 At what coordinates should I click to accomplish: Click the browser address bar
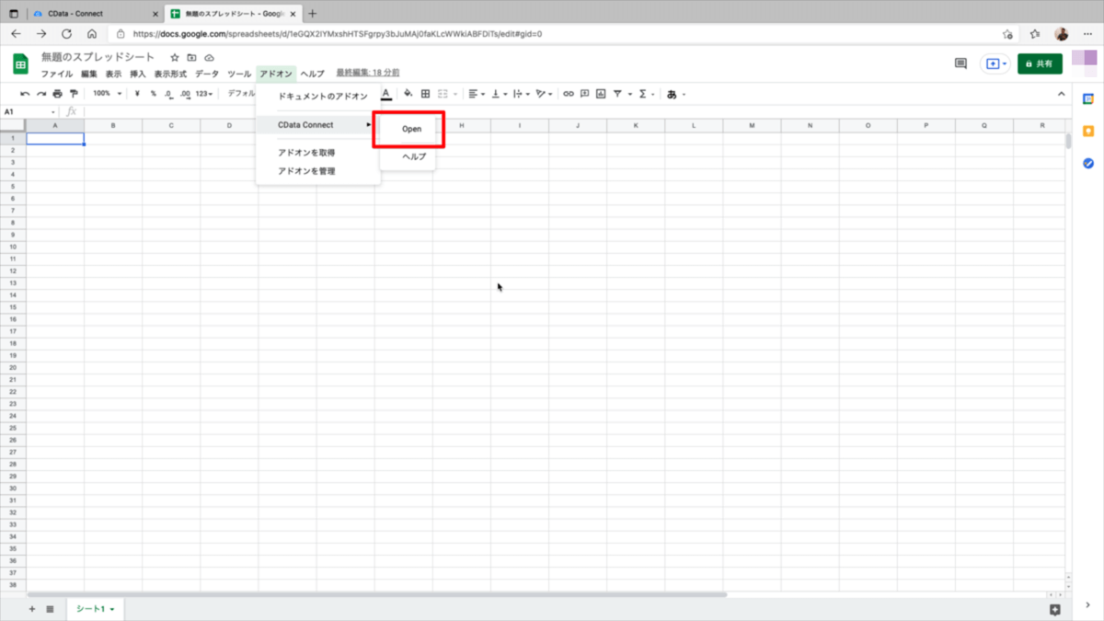(x=552, y=33)
